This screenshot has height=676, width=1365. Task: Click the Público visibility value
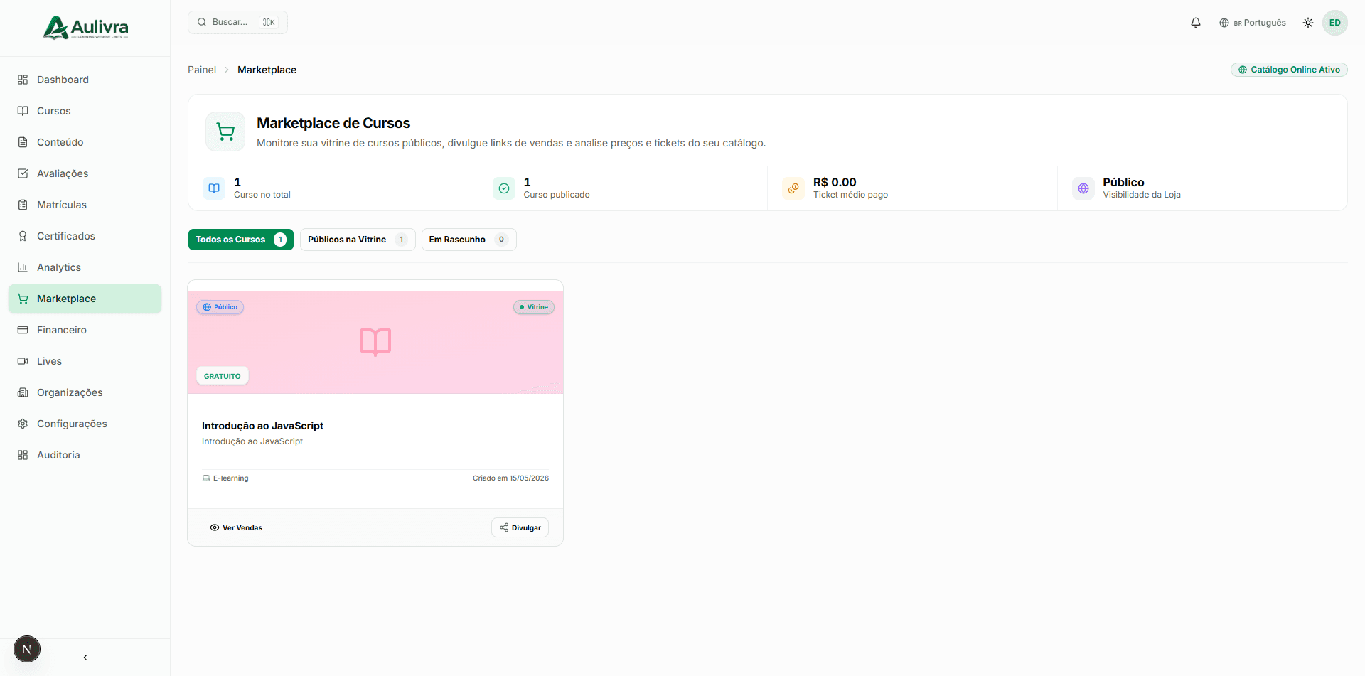click(x=1123, y=182)
